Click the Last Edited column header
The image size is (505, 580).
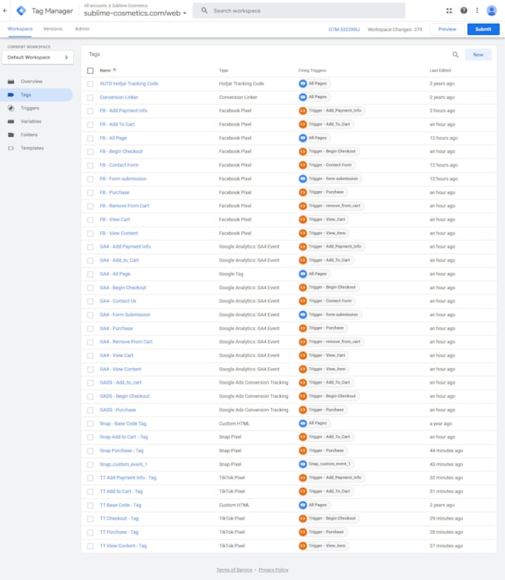(x=440, y=71)
